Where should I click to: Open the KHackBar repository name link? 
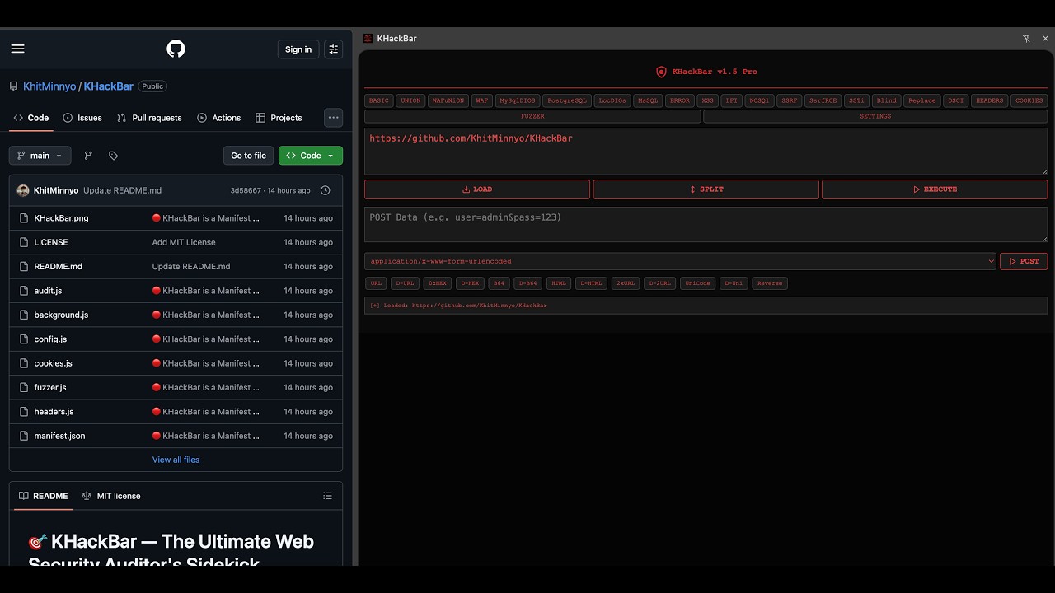coord(108,86)
